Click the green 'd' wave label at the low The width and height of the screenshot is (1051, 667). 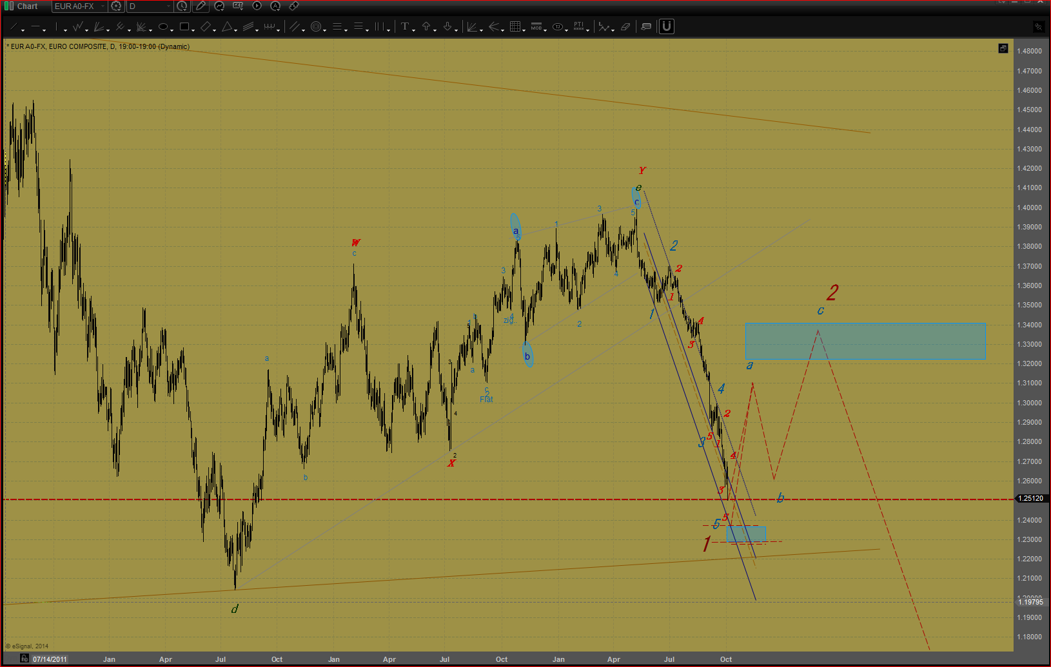coord(235,608)
